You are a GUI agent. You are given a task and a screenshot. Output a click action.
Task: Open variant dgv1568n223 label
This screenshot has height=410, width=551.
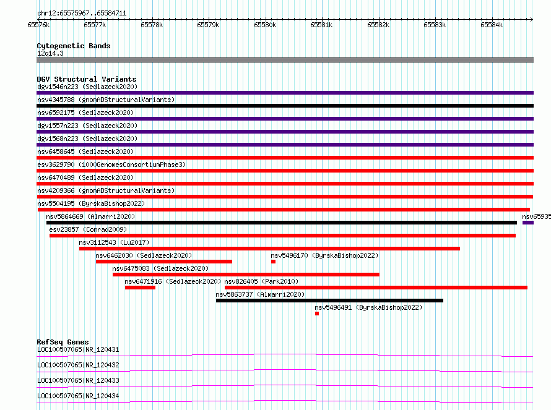point(87,139)
